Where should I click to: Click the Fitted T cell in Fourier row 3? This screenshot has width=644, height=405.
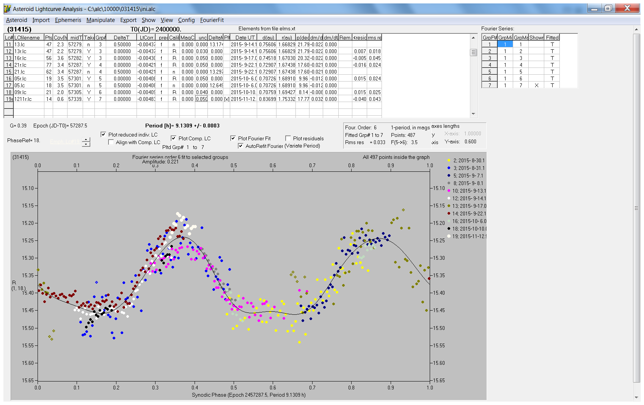coord(552,58)
